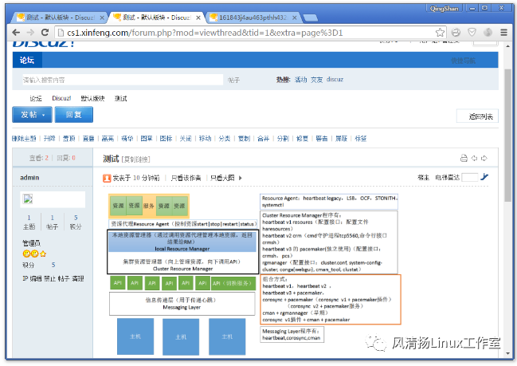Open the admin user profile link

[x=29, y=178]
